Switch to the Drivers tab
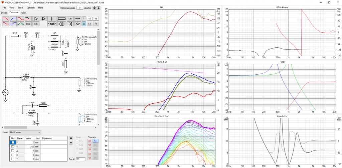 point(4,13)
